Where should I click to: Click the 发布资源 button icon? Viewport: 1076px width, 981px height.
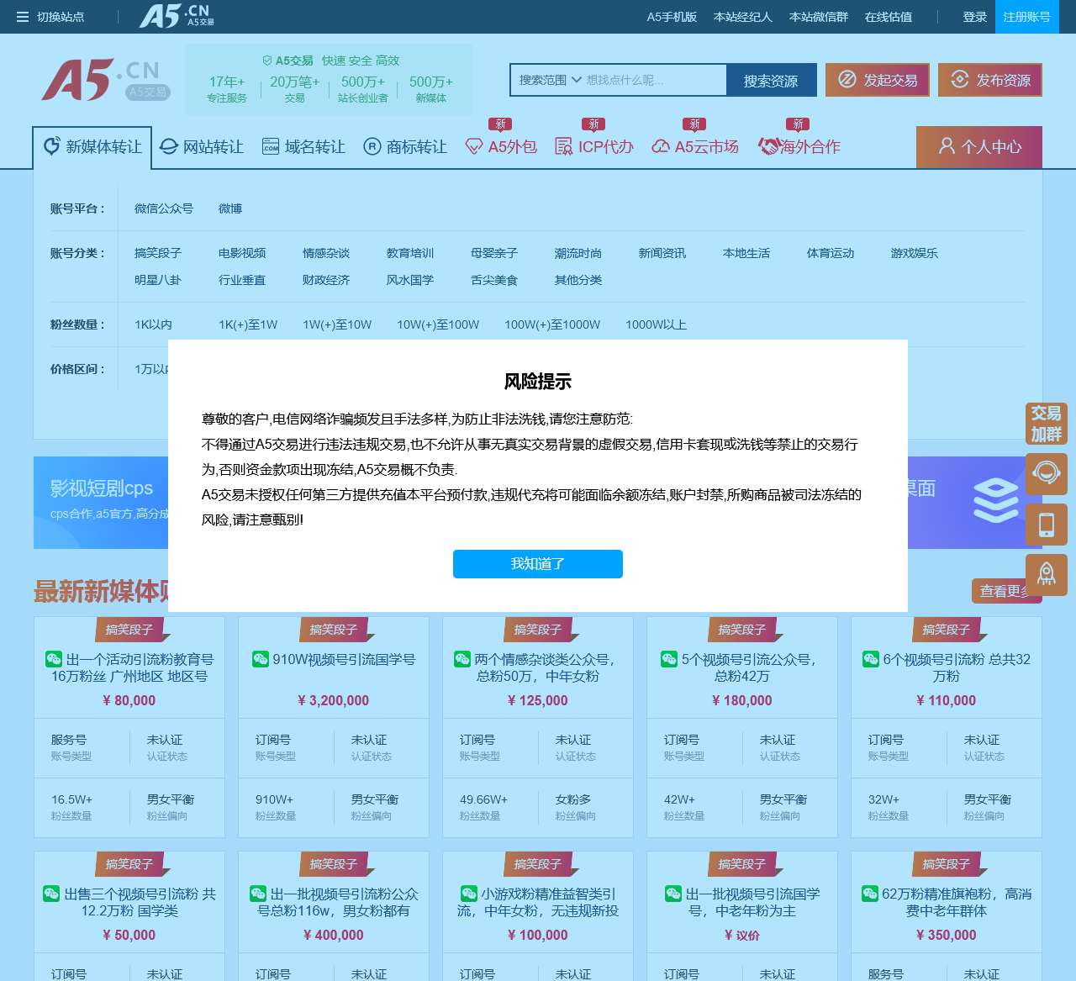960,80
